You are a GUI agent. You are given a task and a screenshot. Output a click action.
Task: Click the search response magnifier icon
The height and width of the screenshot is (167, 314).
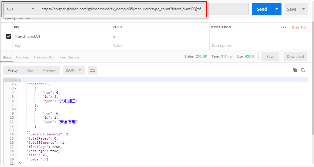(303, 70)
